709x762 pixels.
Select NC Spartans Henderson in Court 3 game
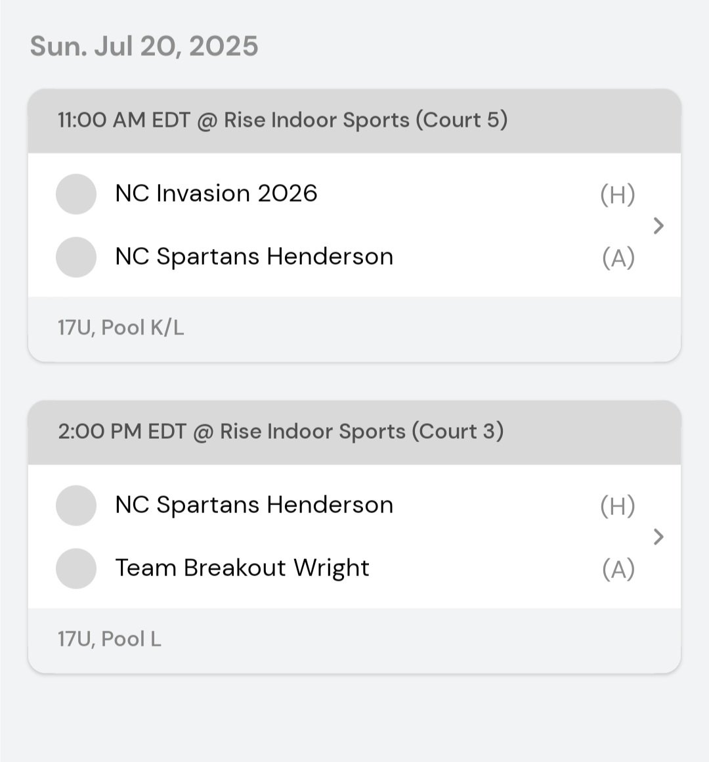coord(254,505)
